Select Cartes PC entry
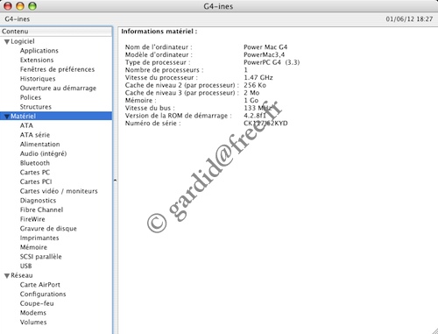This screenshot has height=334, width=438. click(35, 172)
